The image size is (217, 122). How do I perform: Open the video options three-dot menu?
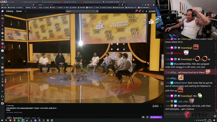tap(161, 106)
